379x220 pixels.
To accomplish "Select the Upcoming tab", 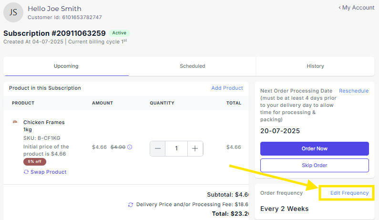I will click(x=66, y=66).
